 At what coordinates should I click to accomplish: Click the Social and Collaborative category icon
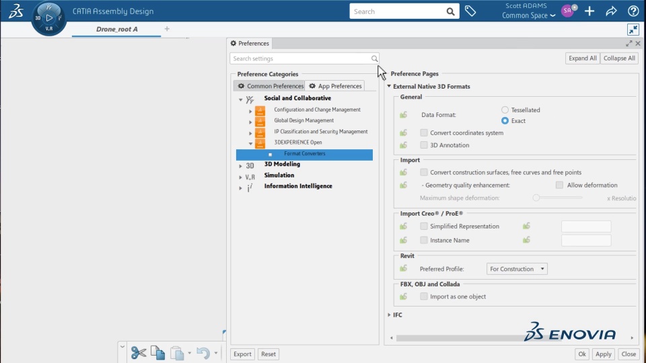pyautogui.click(x=250, y=99)
